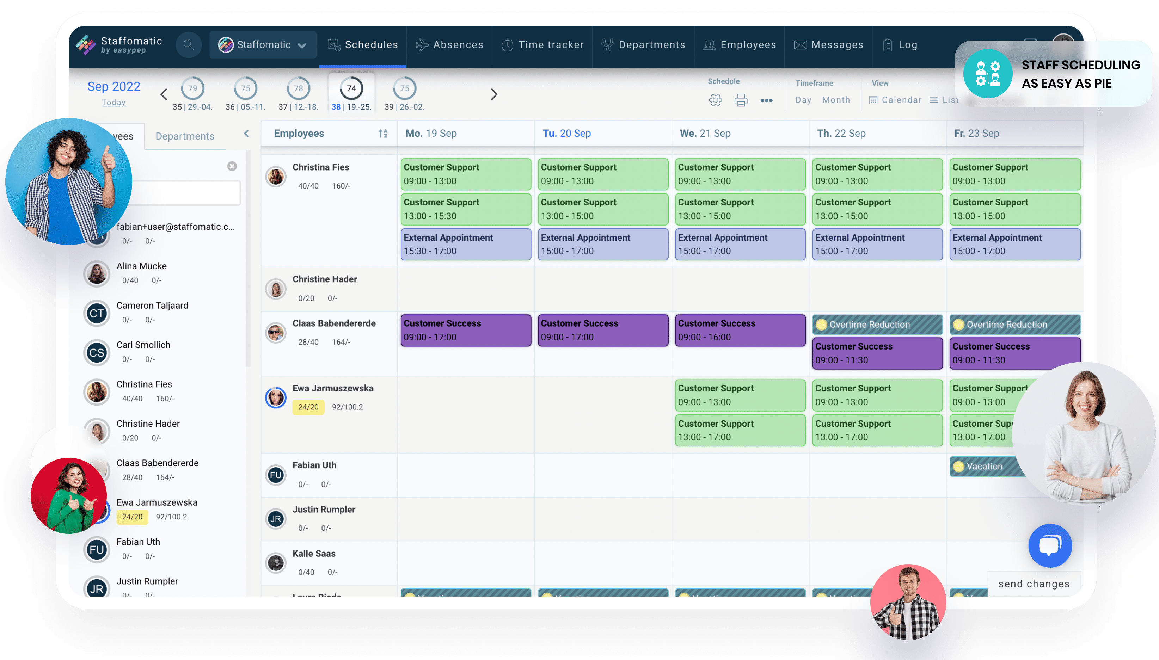Select the List view
This screenshot has height=660, width=1159.
click(944, 100)
